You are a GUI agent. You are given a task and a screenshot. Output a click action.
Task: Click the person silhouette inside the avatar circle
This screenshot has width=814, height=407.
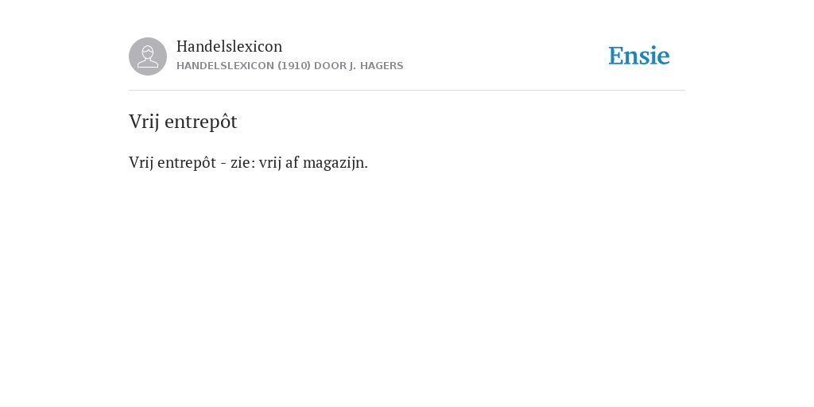[148, 56]
